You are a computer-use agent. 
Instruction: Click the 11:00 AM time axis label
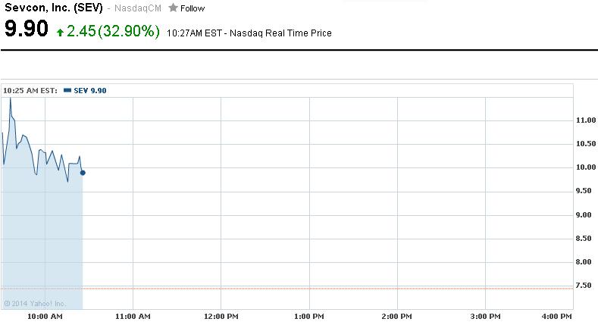click(132, 316)
